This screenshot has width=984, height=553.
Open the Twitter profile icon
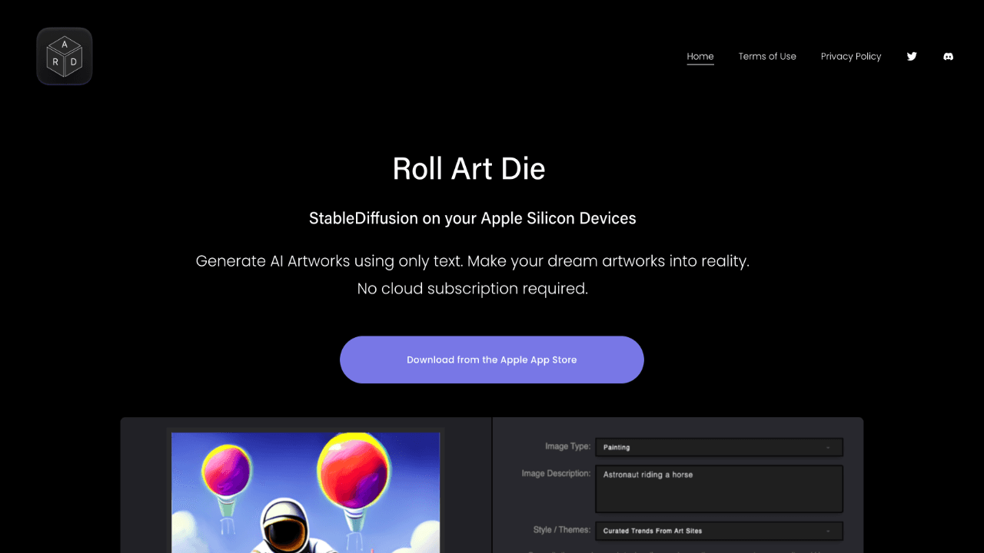click(x=912, y=56)
